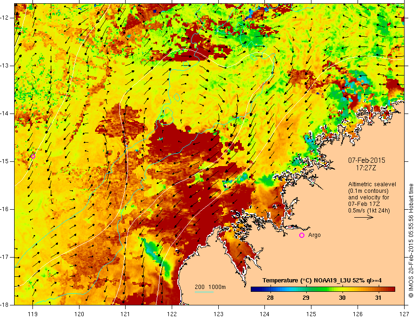Click the colorbar label "30"

pos(342,298)
